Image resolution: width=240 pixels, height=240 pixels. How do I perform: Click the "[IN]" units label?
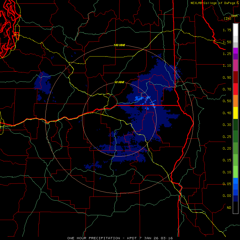[228, 18]
